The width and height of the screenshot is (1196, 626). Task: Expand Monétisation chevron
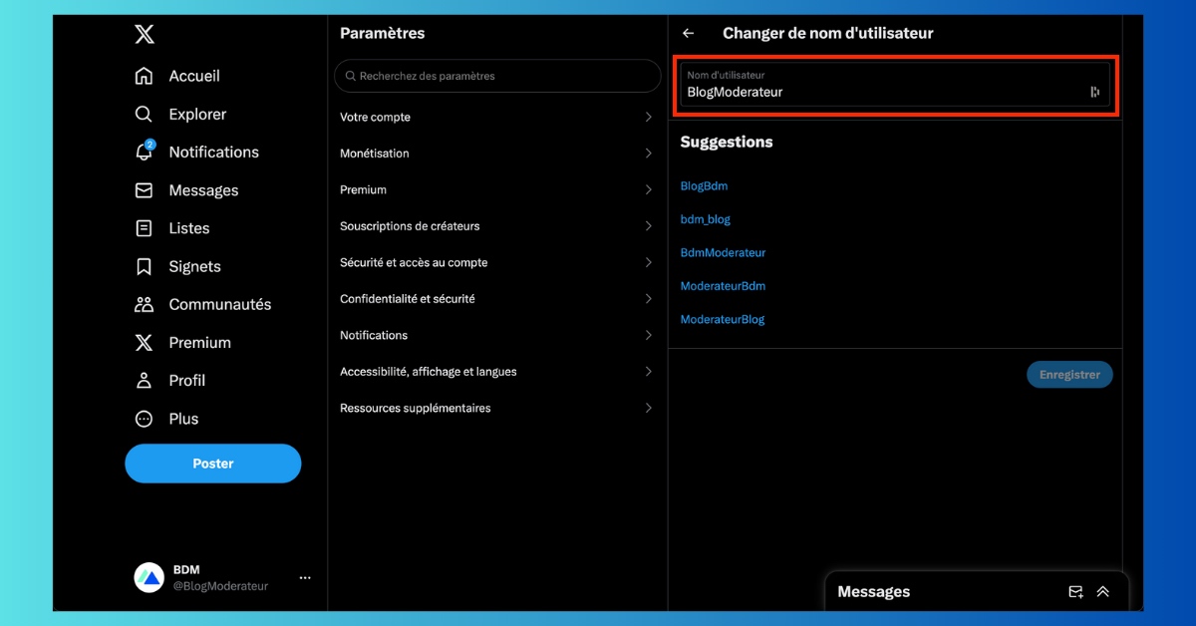pos(648,154)
